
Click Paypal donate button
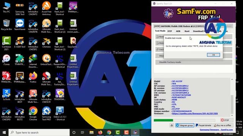pyautogui.click(x=204, y=125)
